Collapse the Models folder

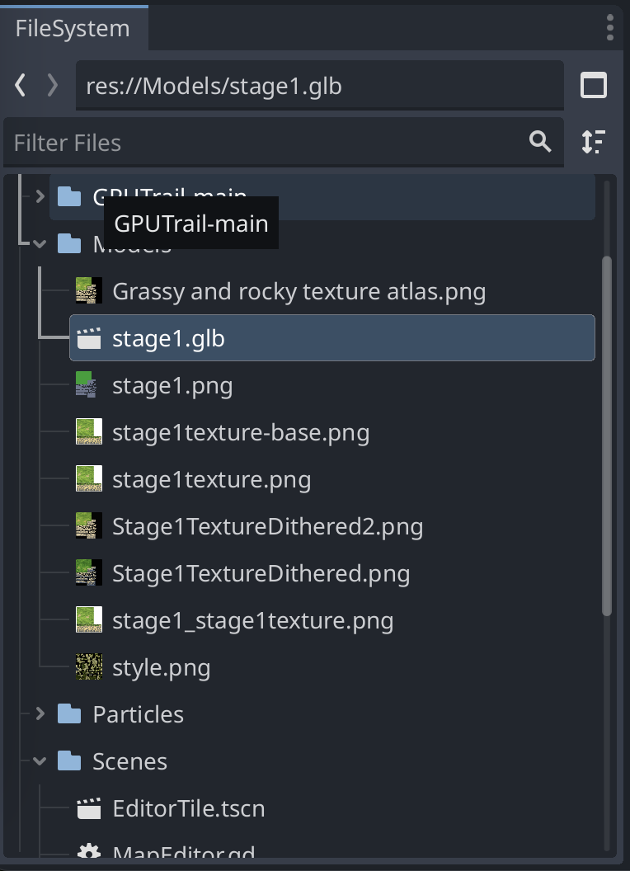click(40, 243)
